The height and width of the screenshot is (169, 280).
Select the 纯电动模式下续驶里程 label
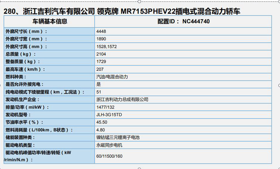point(45,92)
